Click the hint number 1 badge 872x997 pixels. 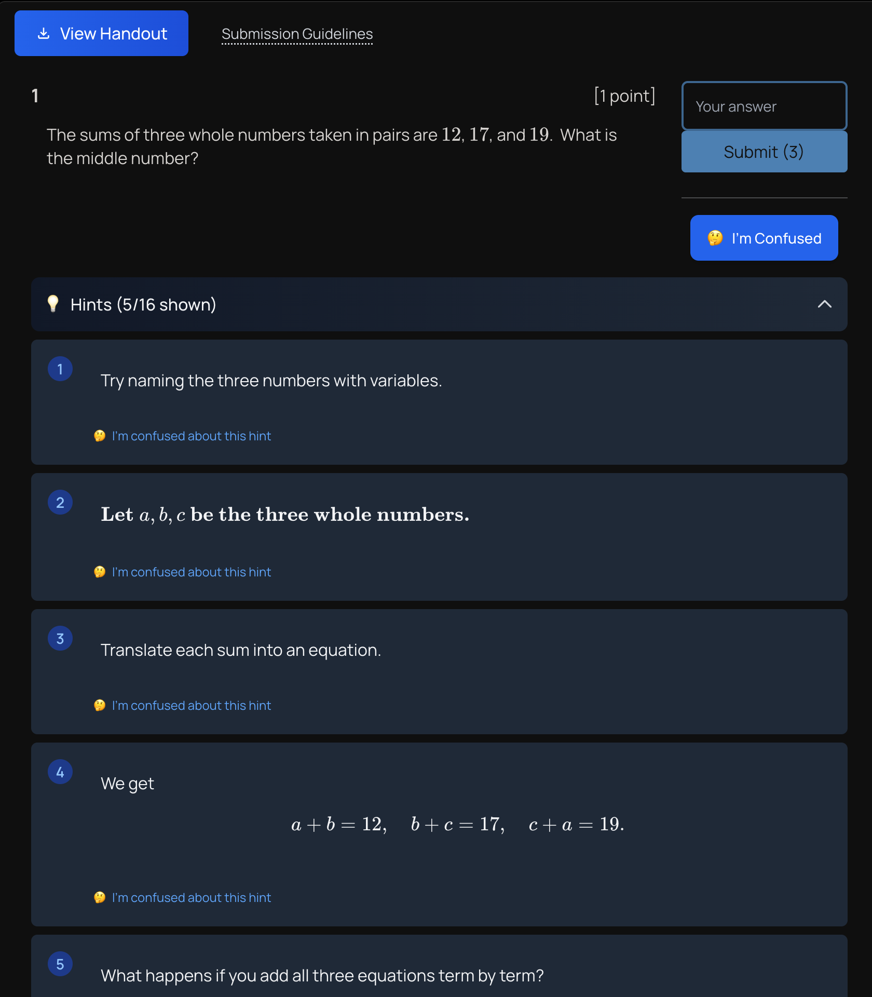[x=60, y=369]
